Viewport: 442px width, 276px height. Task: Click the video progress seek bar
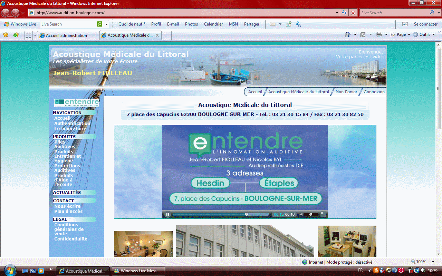coord(220,214)
